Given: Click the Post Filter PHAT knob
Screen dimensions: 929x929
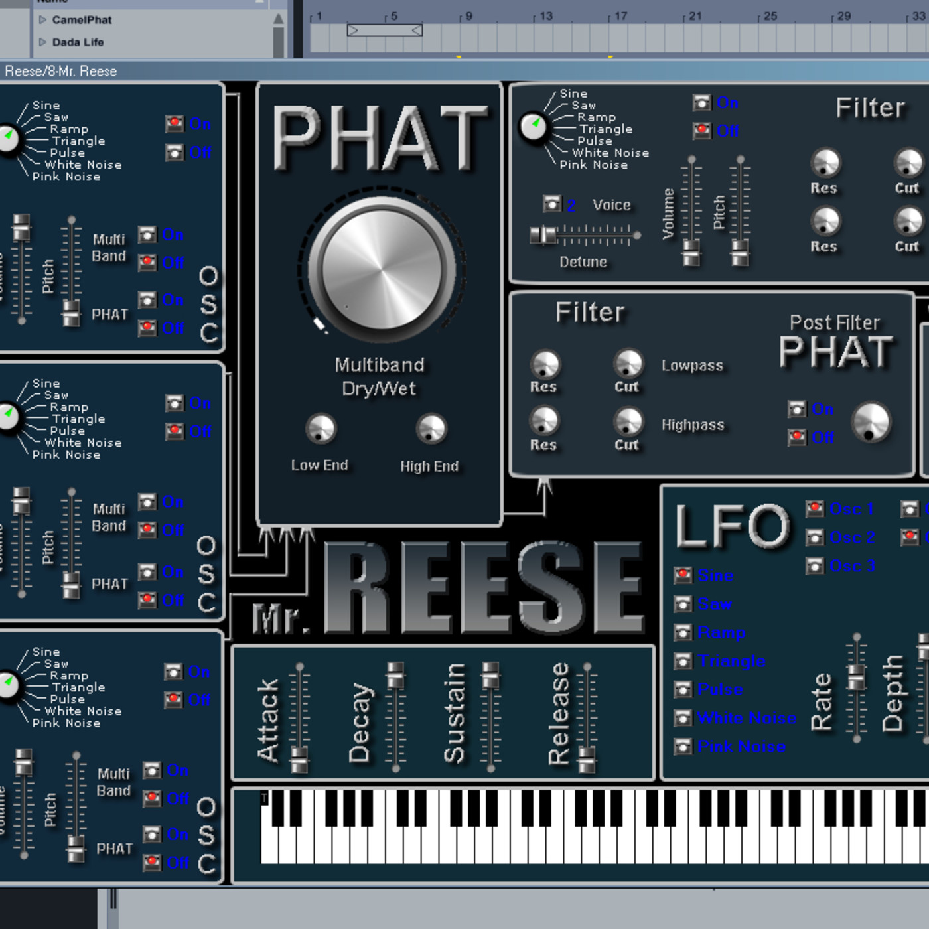Looking at the screenshot, I should [x=871, y=422].
